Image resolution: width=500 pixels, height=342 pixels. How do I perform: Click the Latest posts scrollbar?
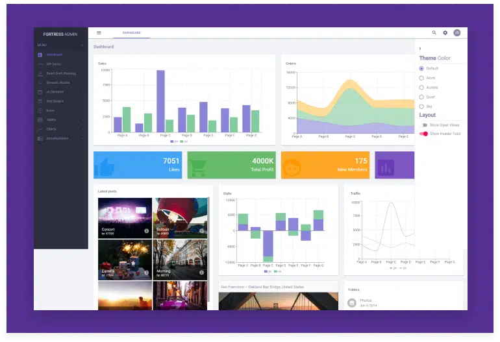coord(208,250)
